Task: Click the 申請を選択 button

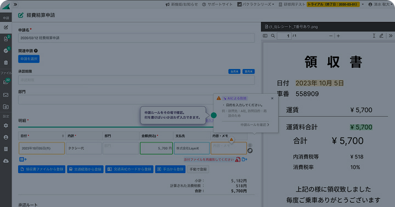Action: tap(29, 59)
